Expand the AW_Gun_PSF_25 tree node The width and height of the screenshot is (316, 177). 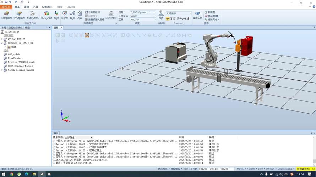[x=2, y=39]
